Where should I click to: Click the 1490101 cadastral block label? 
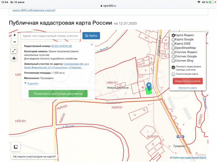(x=112, y=83)
